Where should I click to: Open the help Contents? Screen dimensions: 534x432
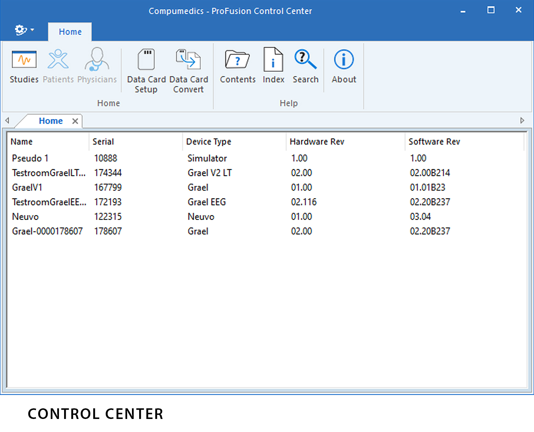(x=237, y=66)
